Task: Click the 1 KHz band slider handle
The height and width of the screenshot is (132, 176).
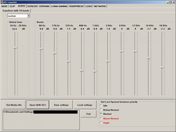Action: [95, 71]
